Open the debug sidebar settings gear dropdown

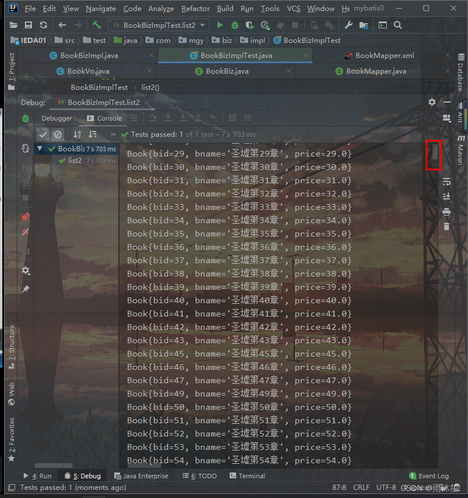[x=26, y=271]
